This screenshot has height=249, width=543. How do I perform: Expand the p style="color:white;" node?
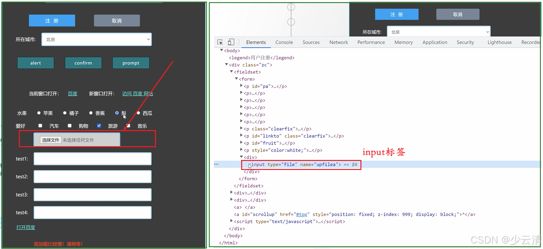241,150
